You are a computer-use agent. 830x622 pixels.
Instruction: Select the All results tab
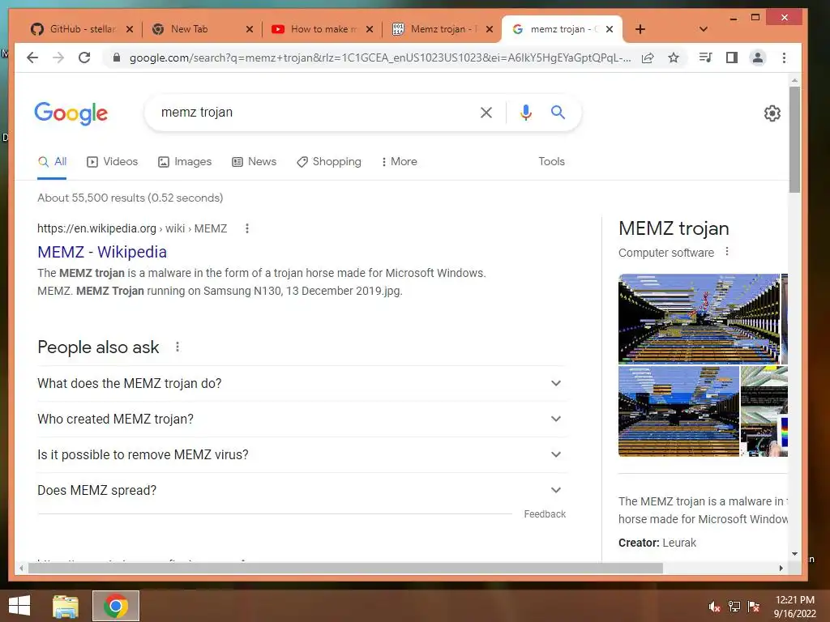[52, 162]
